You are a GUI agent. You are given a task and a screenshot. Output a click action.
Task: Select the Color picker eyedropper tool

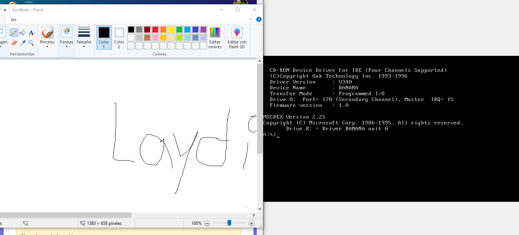click(x=23, y=43)
